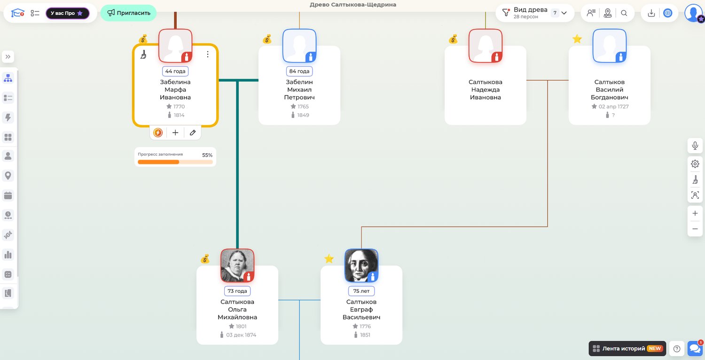Click the search magnifier icon in top bar
Screen dimensions: 705x360
[x=624, y=13]
